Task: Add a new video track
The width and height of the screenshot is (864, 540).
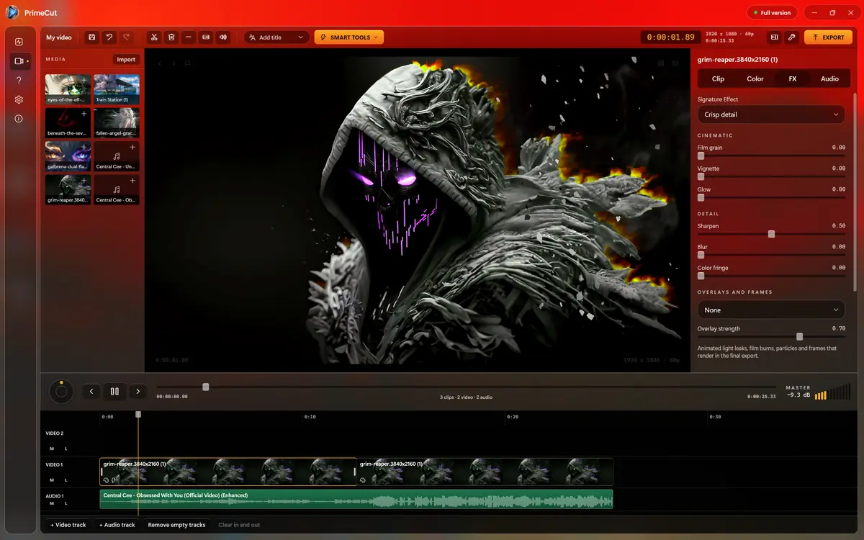Action: [x=68, y=525]
